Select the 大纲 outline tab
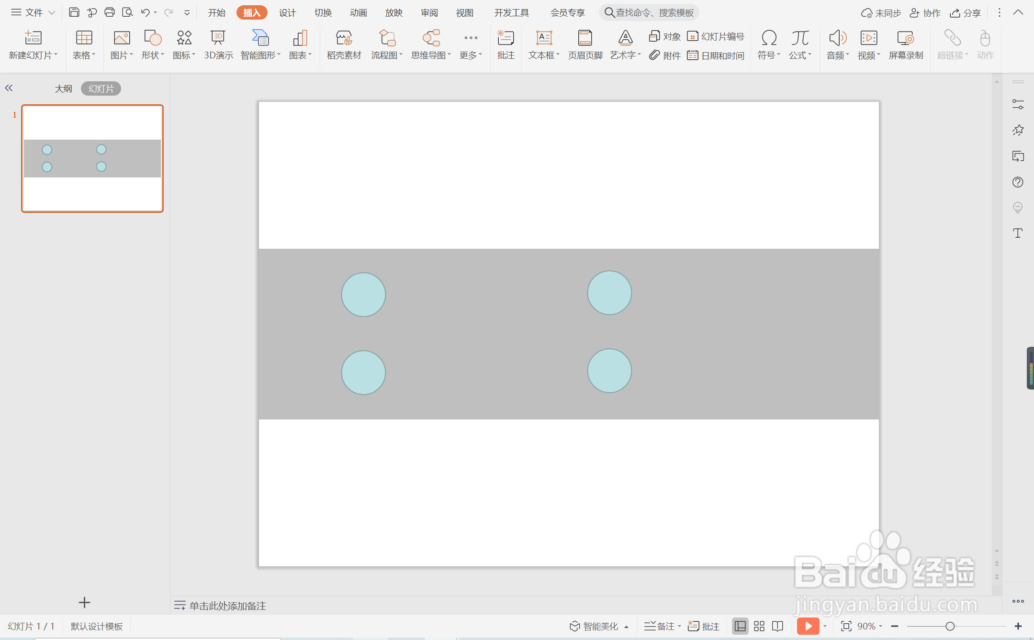This screenshot has height=640, width=1034. tap(63, 88)
